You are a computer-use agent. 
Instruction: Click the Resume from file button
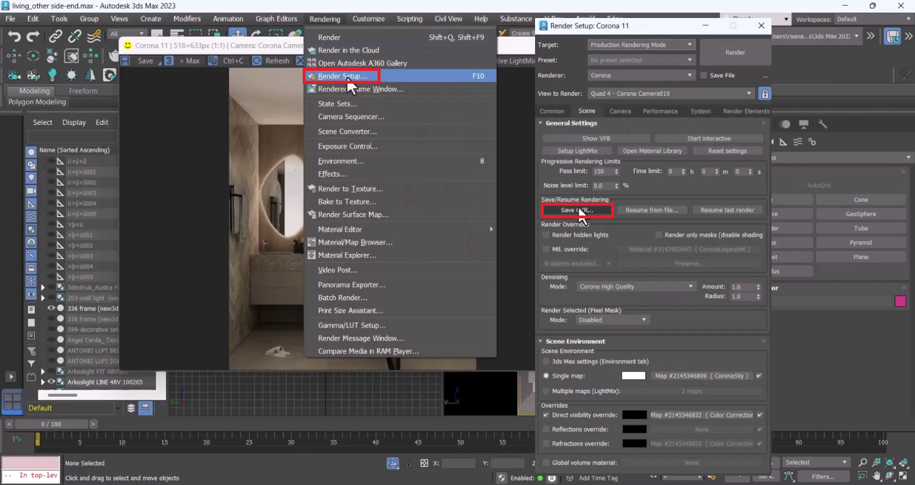652,210
